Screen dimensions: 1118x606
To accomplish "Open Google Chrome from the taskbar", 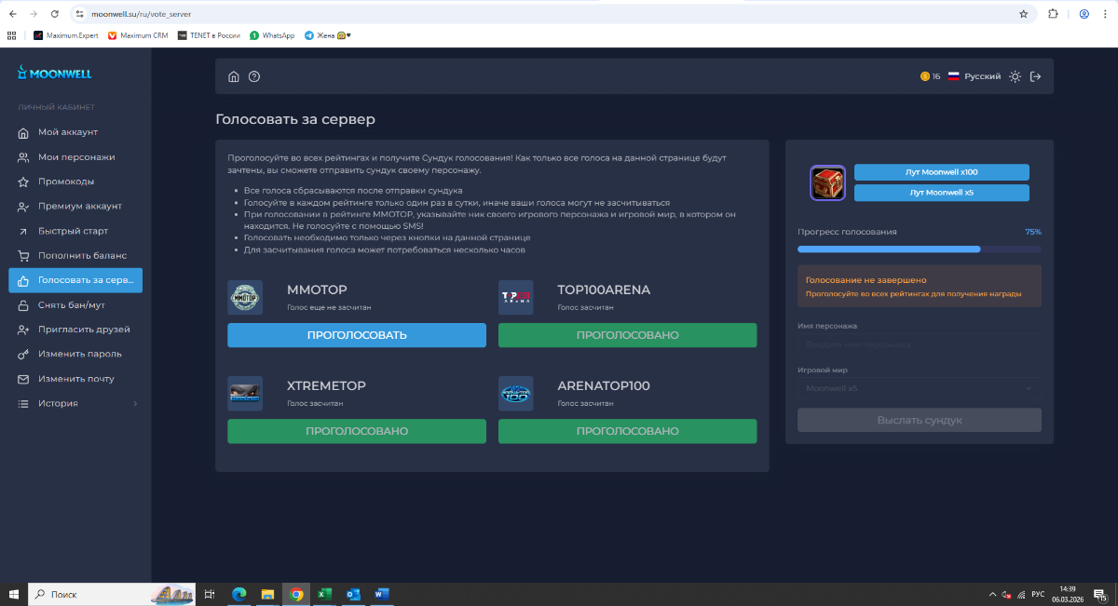I will coord(296,594).
